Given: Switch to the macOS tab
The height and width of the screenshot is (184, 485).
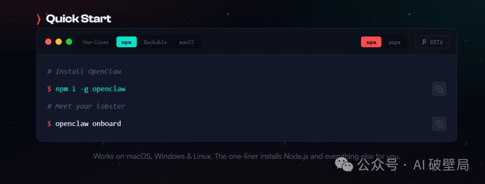Looking at the screenshot, I should coord(186,42).
